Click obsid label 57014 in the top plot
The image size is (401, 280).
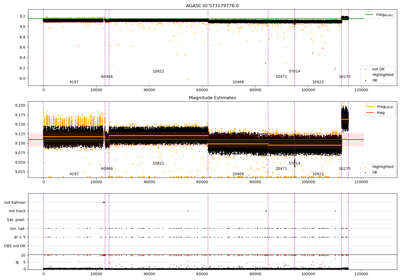click(x=294, y=71)
